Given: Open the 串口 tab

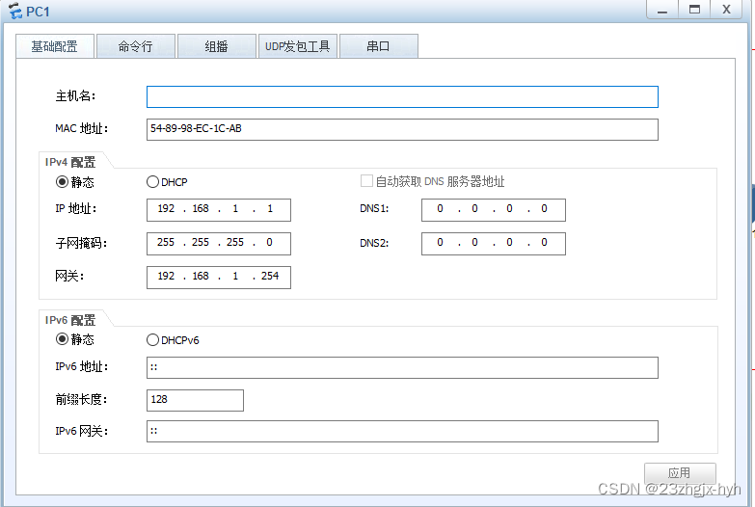Looking at the screenshot, I should 378,46.
